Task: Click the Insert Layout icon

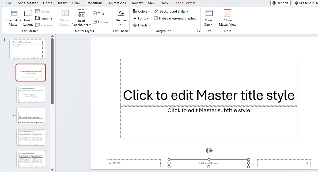Action: pos(28,13)
